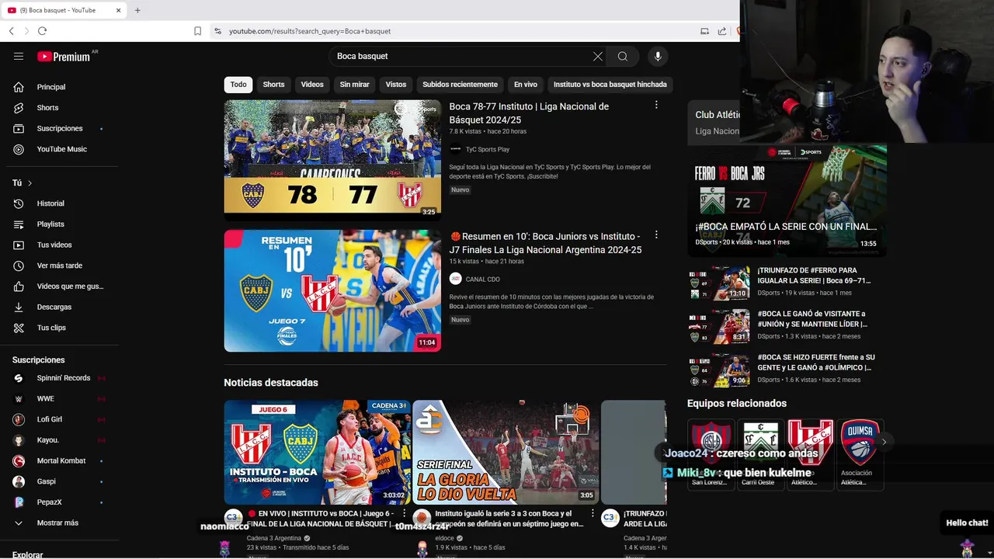Open new browser tab
This screenshot has height=559, width=994.
[137, 10]
